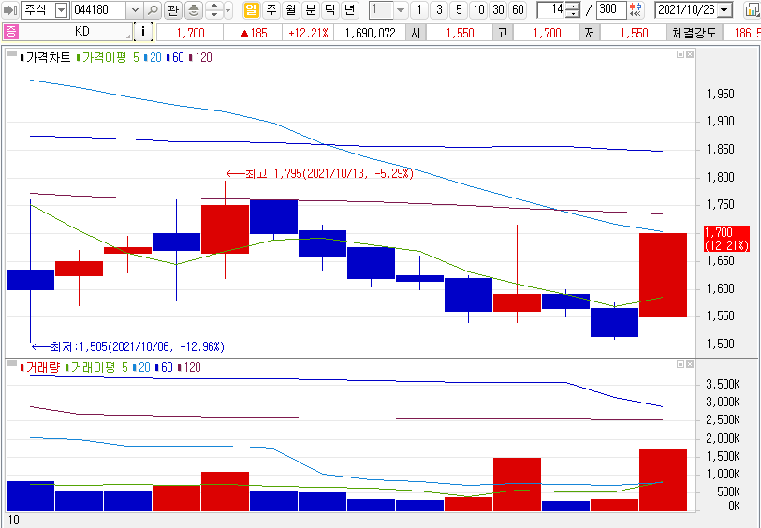
Task: Open the interval value dropdown
Action: 401,9
